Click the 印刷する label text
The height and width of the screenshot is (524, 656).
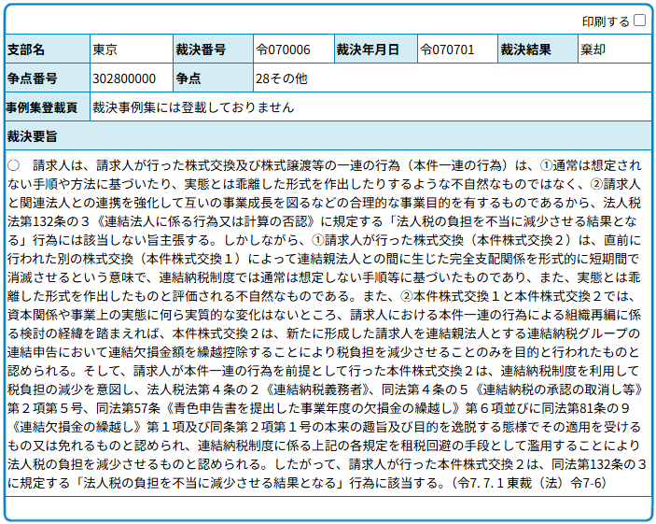[x=607, y=21]
